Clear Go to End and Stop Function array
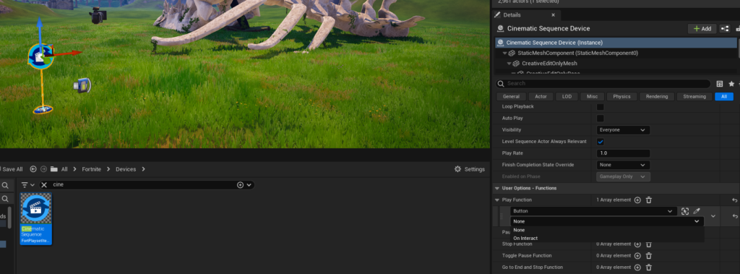The height and width of the screenshot is (274, 740). pyautogui.click(x=649, y=267)
